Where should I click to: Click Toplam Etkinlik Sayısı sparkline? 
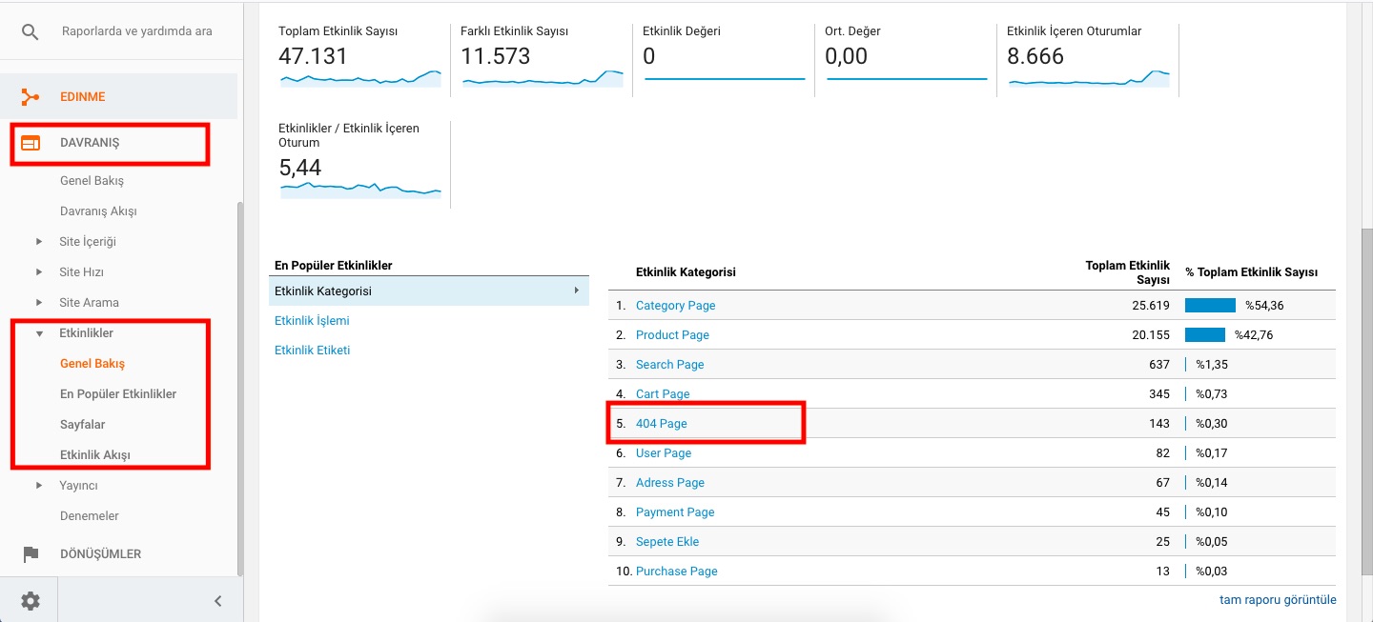click(x=360, y=79)
